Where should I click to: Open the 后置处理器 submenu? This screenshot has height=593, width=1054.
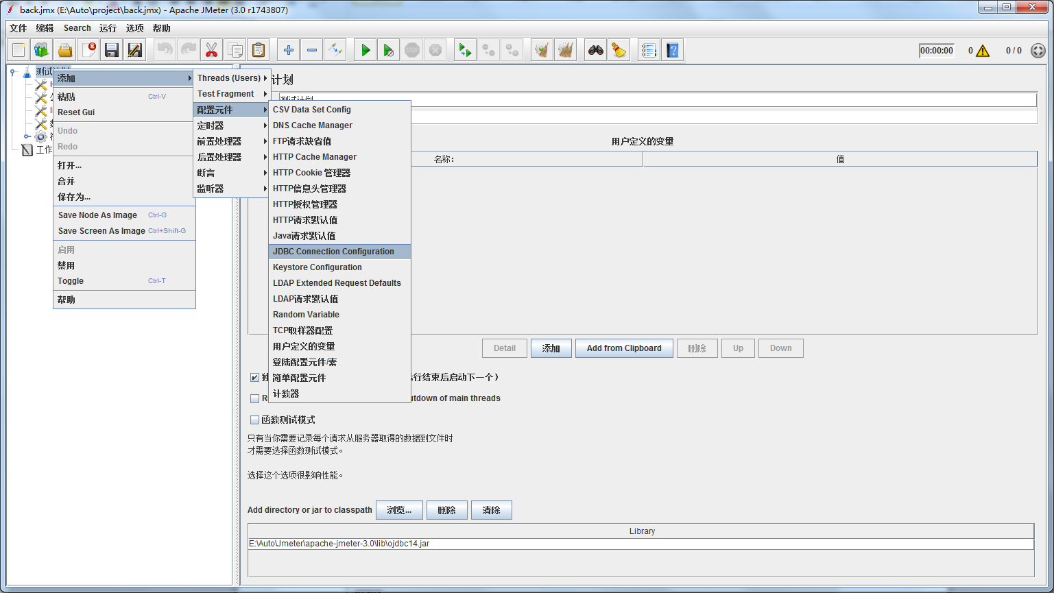tap(232, 157)
